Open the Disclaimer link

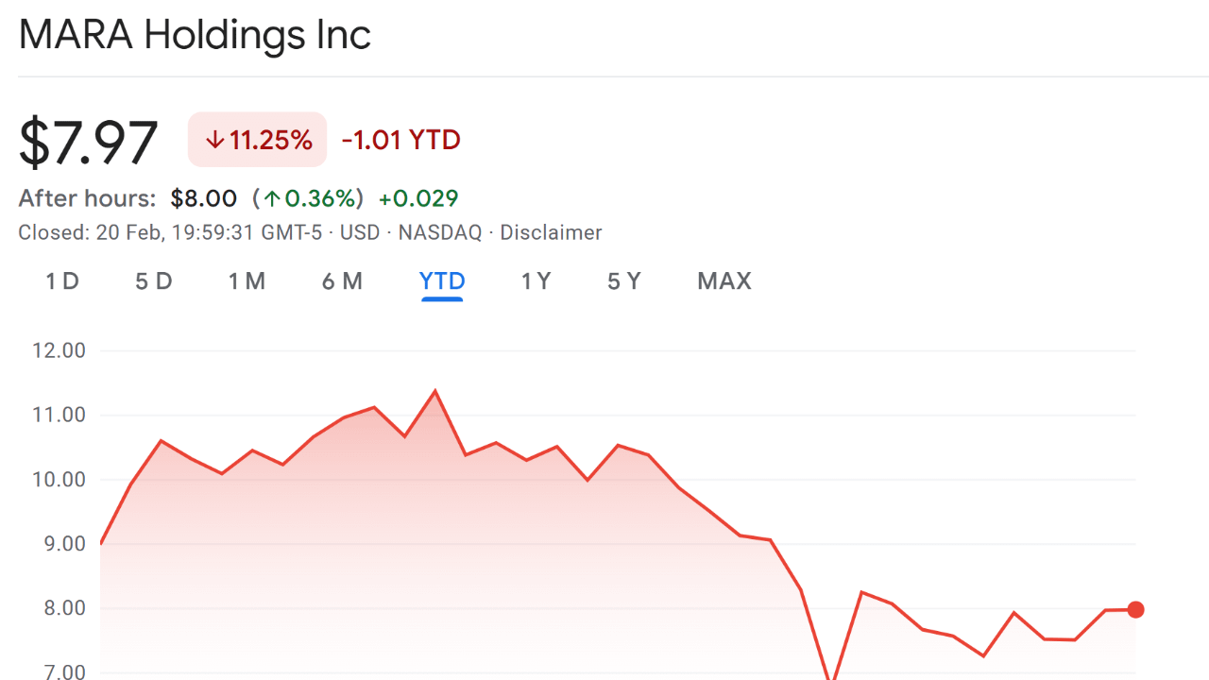point(551,232)
